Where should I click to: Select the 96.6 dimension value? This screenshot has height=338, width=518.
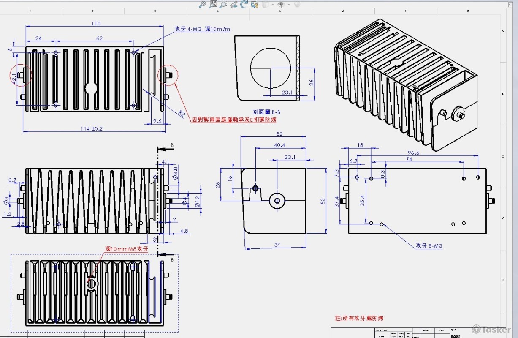413,153
